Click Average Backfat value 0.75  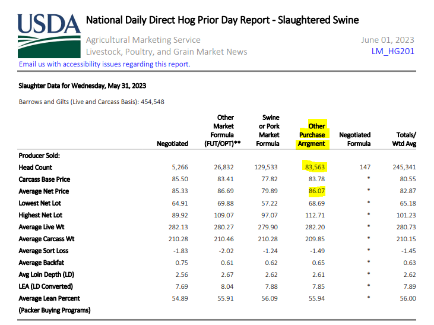click(x=182, y=263)
